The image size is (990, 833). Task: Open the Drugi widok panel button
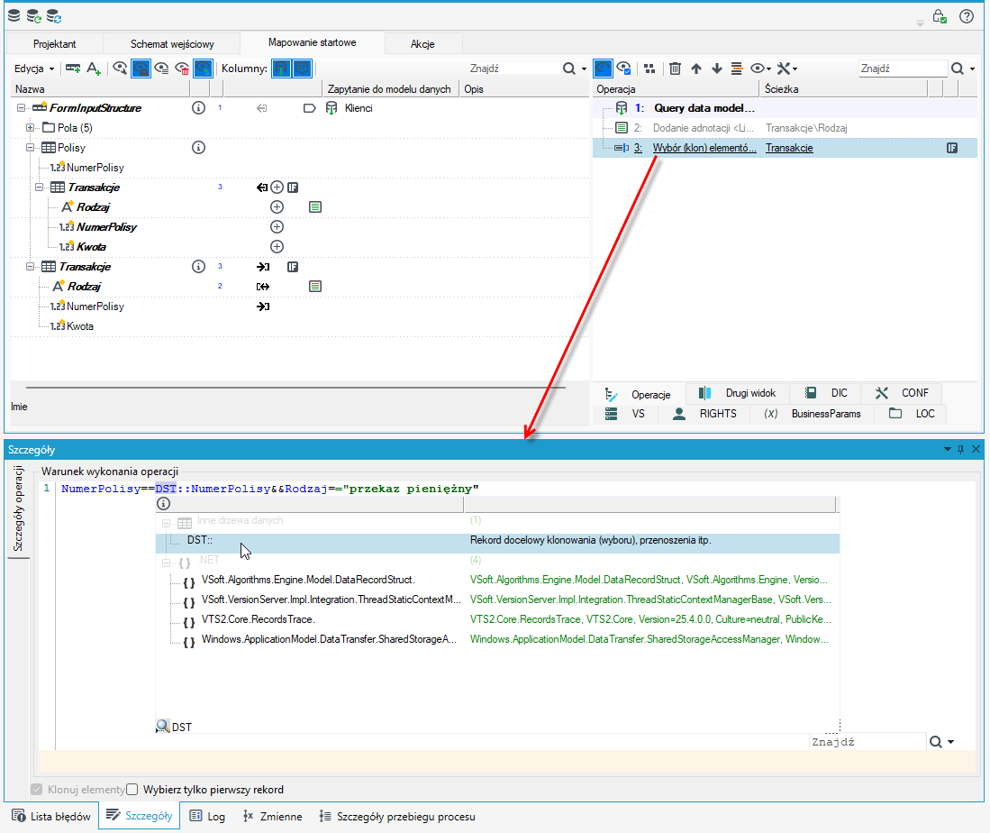click(738, 393)
